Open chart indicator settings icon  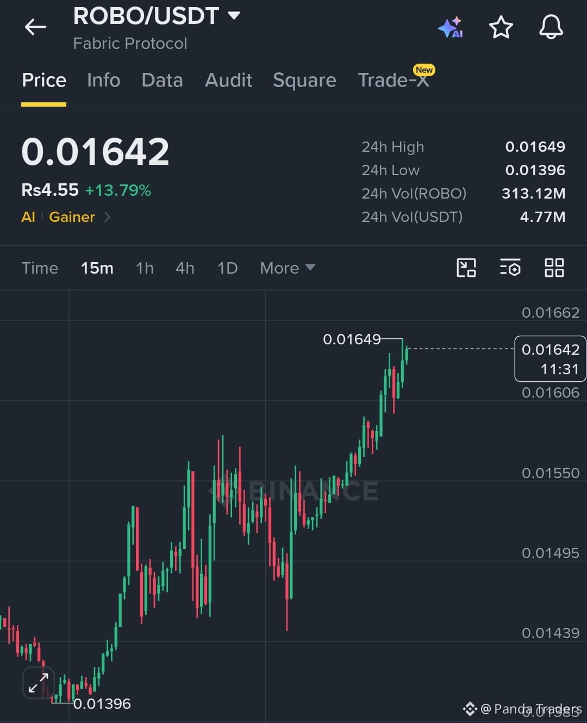(x=510, y=268)
